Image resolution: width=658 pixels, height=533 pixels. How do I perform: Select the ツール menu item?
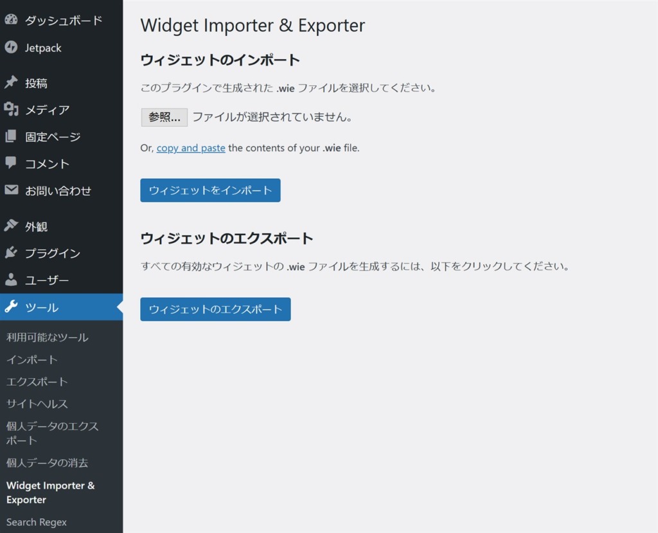click(61, 307)
